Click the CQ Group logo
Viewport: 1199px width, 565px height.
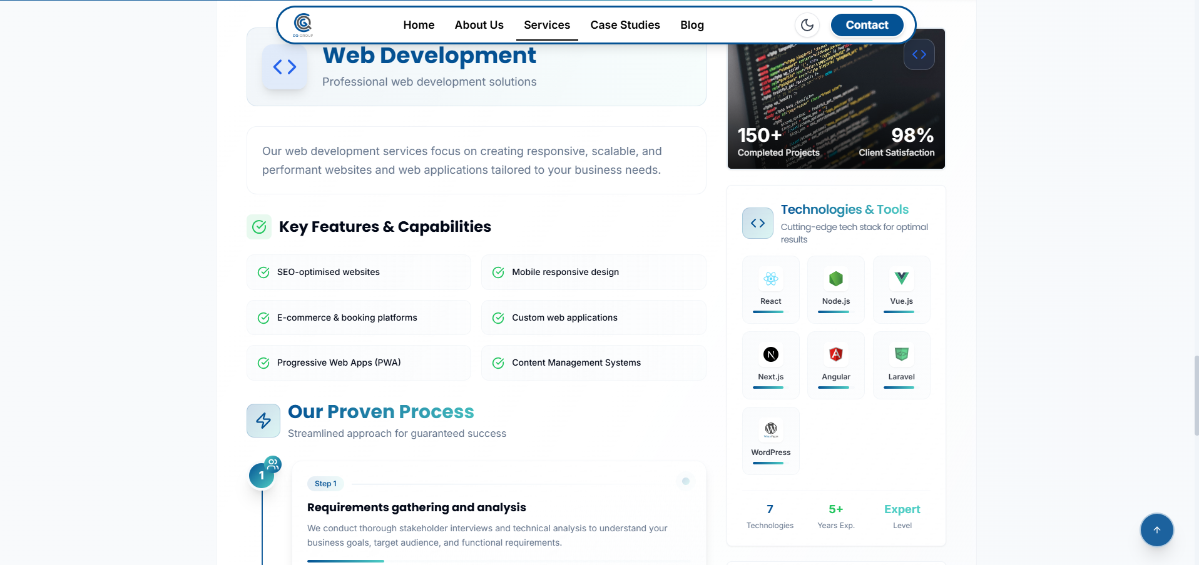[303, 24]
